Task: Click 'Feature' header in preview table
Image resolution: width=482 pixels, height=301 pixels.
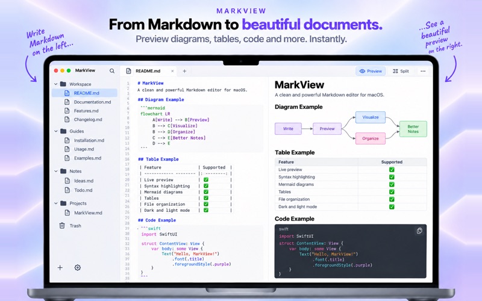Action: pos(286,162)
